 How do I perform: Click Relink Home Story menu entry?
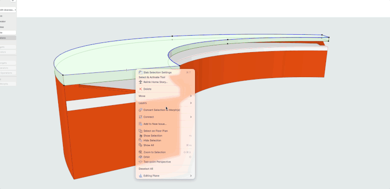coord(165,82)
